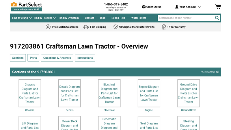Viewport: 231px width, 130px height.
Task: Open the Schematic Diagram thumbnail
Action: [x=109, y=123]
